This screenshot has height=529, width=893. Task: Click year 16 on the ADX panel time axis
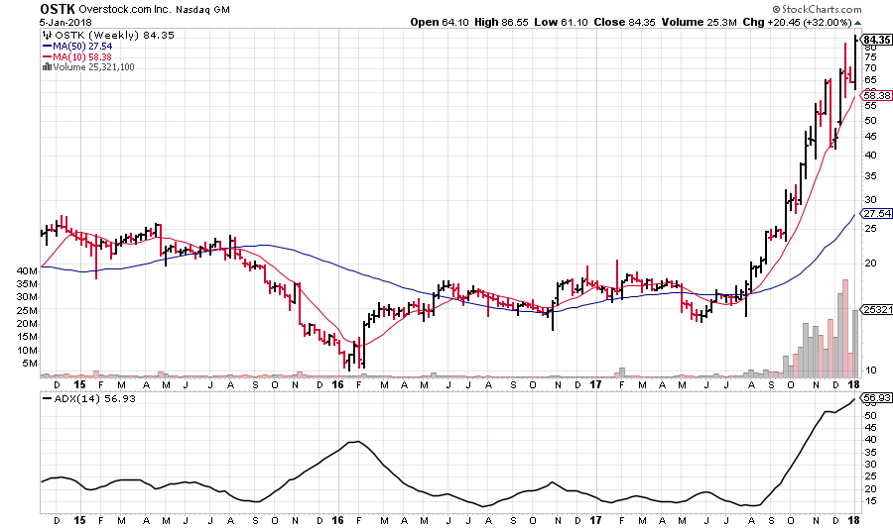(338, 520)
